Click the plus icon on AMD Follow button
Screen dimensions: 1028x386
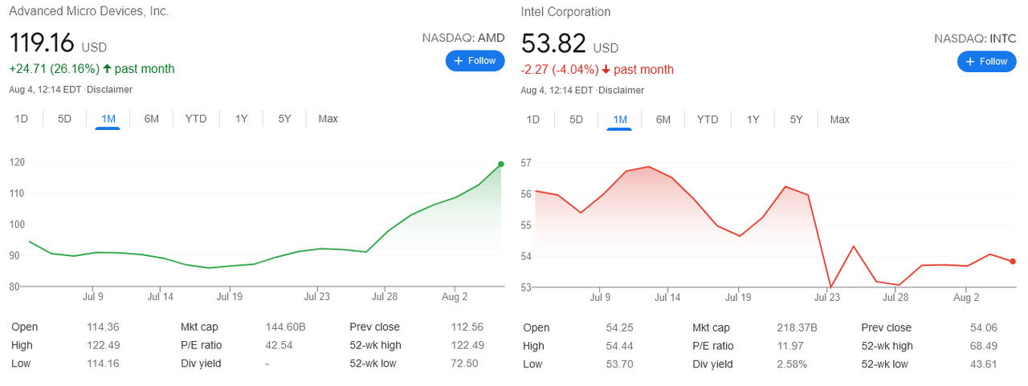(459, 61)
